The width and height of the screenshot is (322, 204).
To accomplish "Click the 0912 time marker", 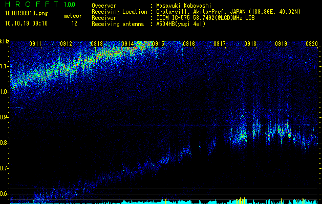I will pos(66,44).
